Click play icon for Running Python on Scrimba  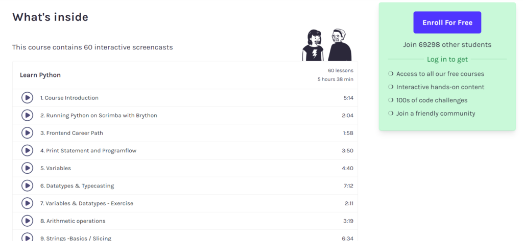tap(28, 116)
